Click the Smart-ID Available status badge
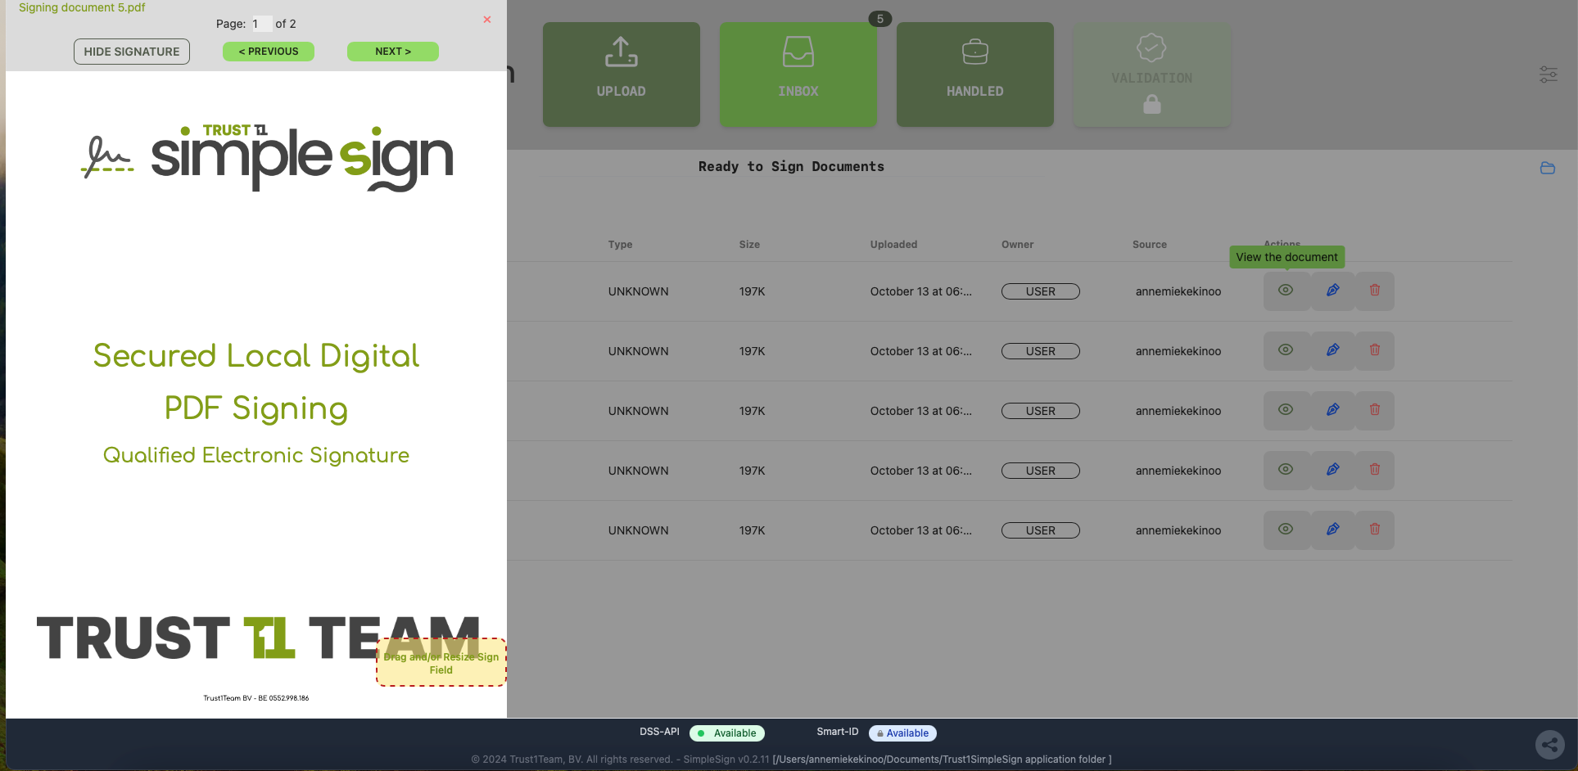The image size is (1578, 771). pyautogui.click(x=902, y=733)
